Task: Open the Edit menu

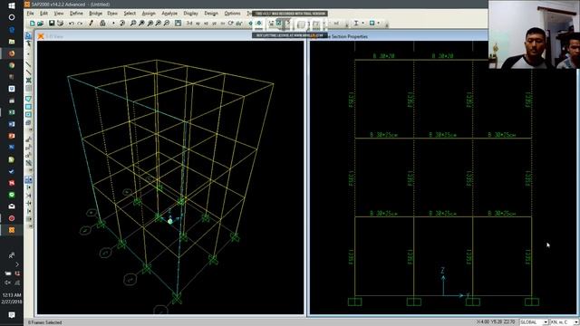Action: [x=43, y=14]
